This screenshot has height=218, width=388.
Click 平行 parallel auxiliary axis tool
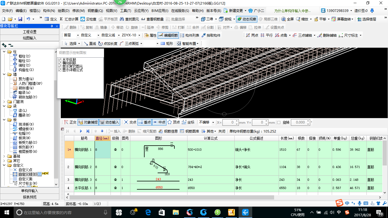click(x=266, y=35)
